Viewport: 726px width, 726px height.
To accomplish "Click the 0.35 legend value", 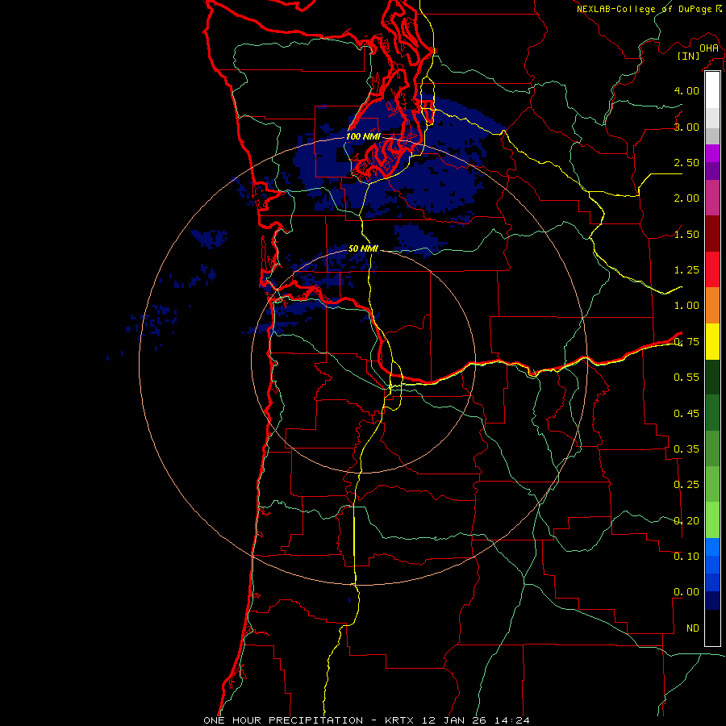I will pyautogui.click(x=686, y=449).
